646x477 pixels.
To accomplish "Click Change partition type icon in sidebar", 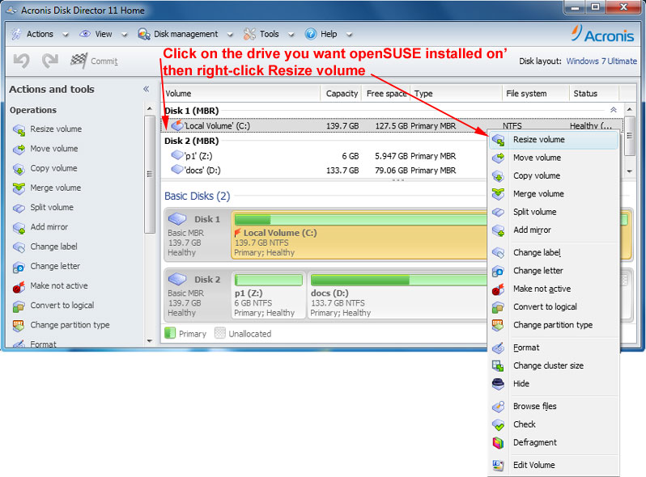I will pos(19,326).
